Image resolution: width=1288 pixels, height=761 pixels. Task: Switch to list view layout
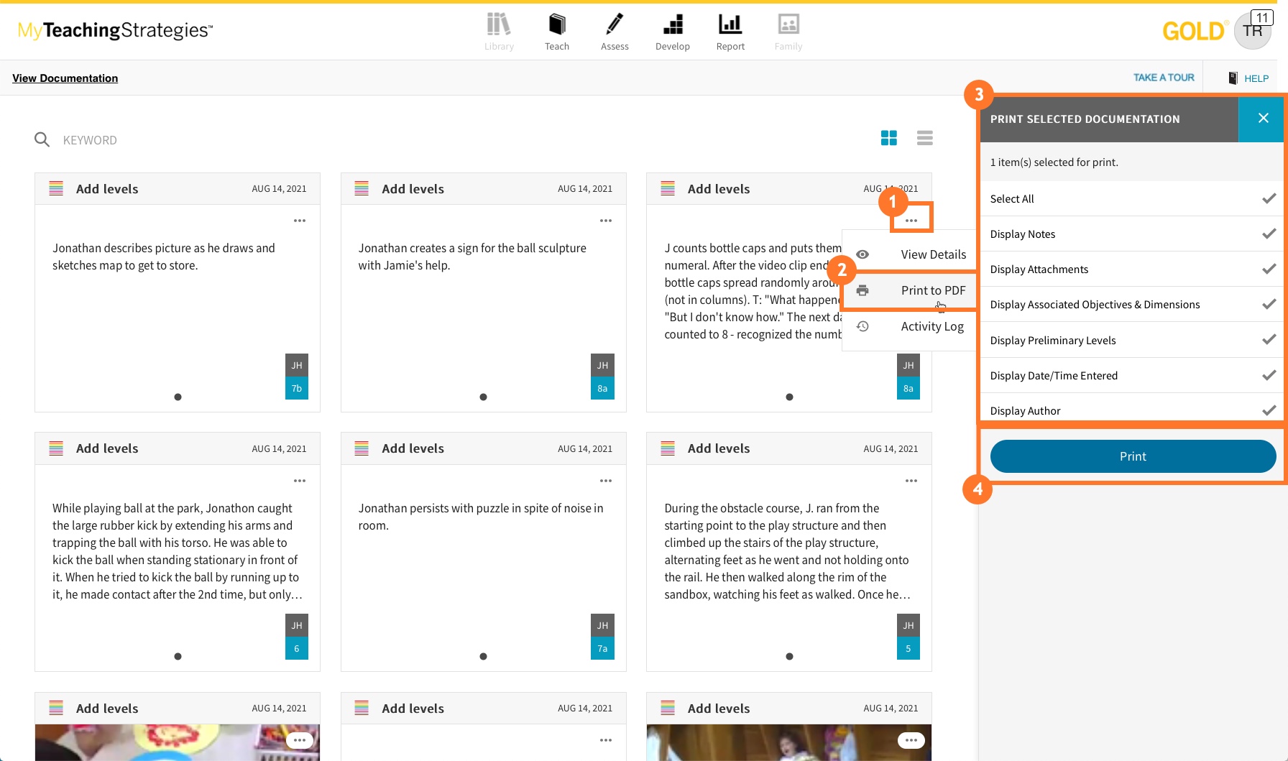(x=925, y=138)
